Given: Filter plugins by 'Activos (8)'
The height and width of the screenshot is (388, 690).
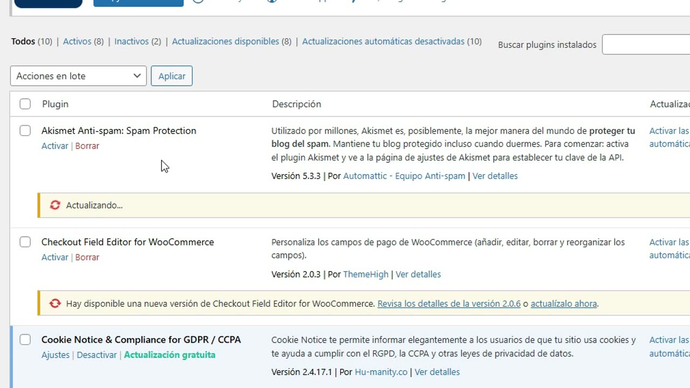Looking at the screenshot, I should [x=83, y=41].
